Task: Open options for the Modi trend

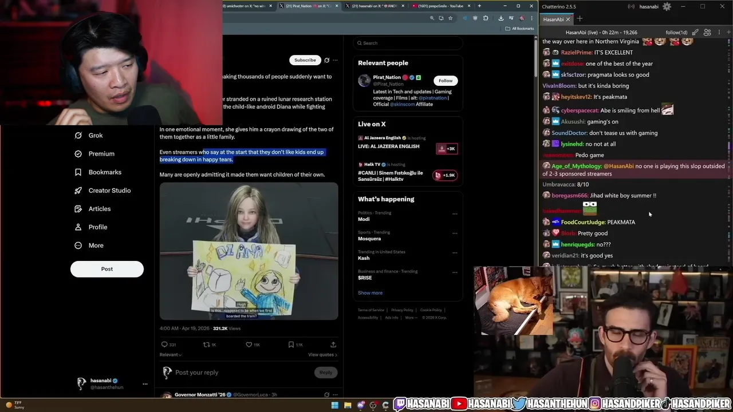Action: click(x=455, y=214)
